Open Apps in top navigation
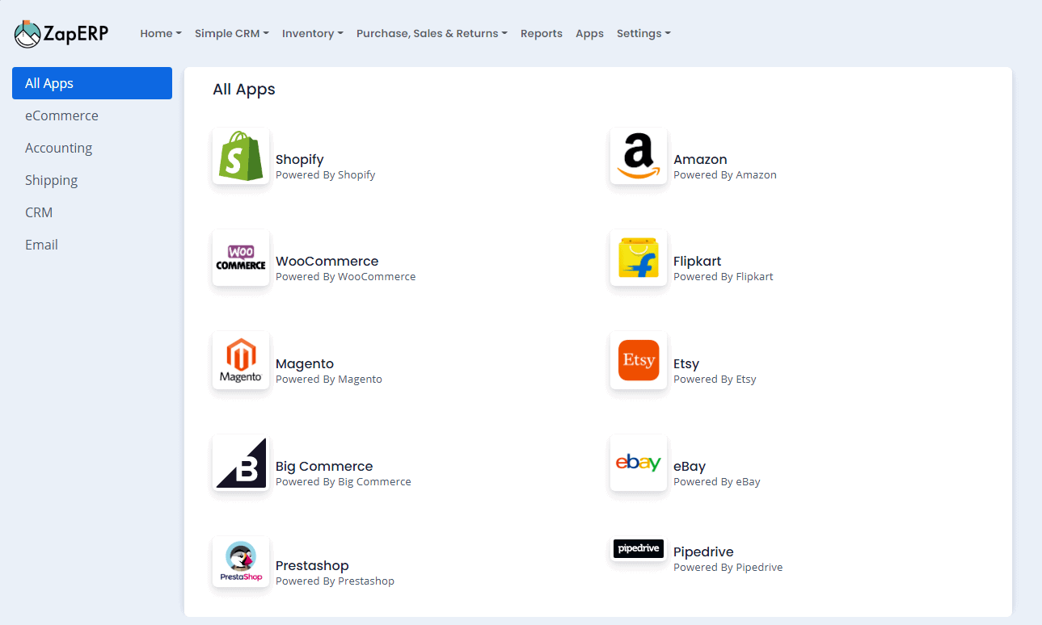Screen dimensions: 1042x625 (x=589, y=33)
